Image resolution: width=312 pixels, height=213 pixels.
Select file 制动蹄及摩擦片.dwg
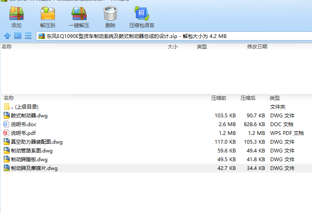coord(157,168)
